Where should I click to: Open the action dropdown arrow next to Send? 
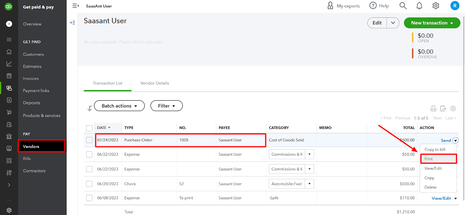point(455,140)
